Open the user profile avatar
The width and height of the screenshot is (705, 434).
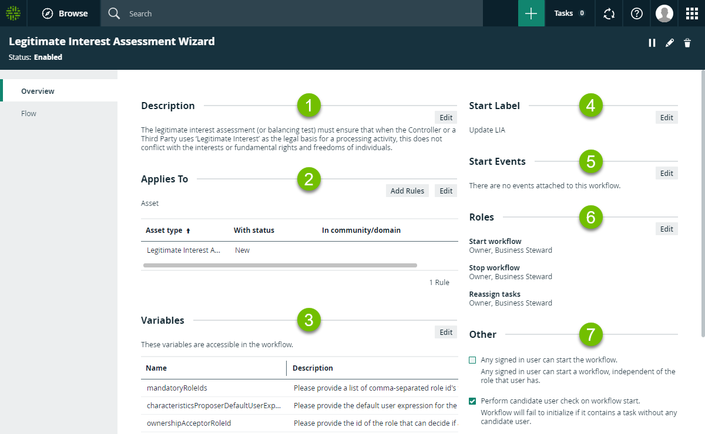(664, 13)
